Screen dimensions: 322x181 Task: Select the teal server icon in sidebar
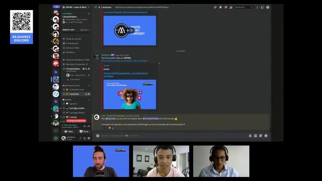56,109
